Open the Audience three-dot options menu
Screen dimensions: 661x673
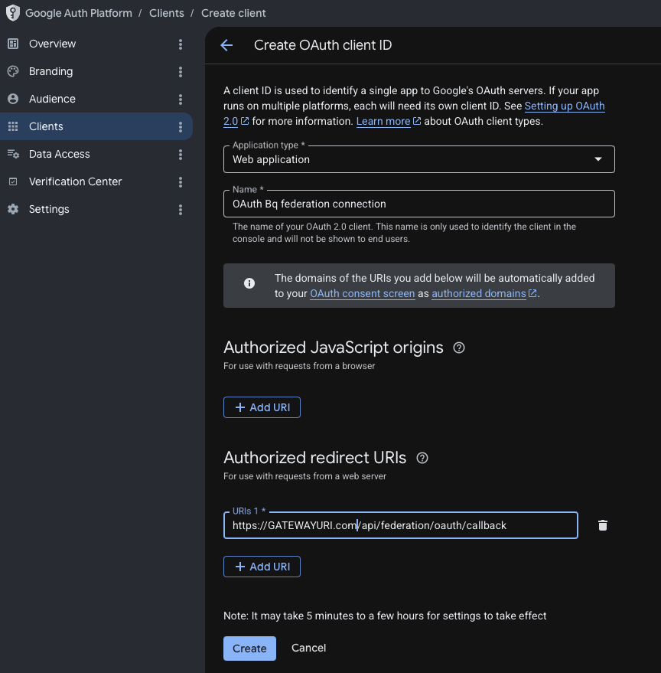point(181,99)
